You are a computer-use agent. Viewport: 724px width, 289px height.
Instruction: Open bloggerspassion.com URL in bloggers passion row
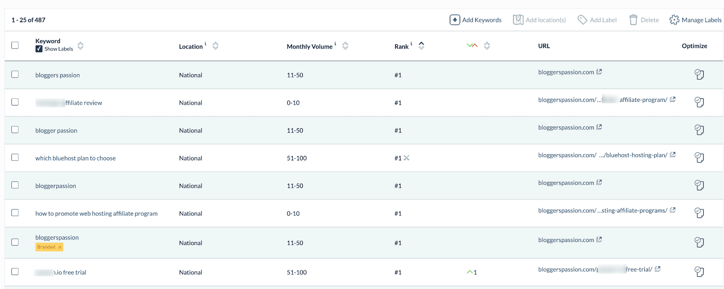566,72
